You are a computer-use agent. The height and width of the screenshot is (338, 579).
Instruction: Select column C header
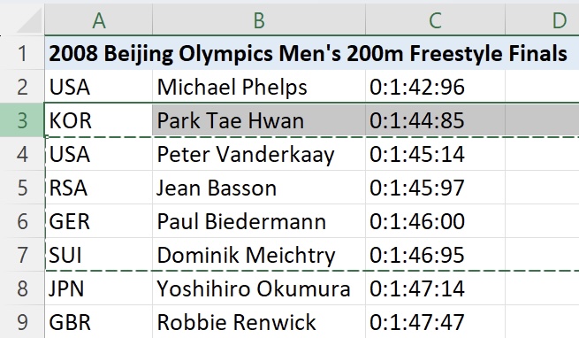[435, 20]
